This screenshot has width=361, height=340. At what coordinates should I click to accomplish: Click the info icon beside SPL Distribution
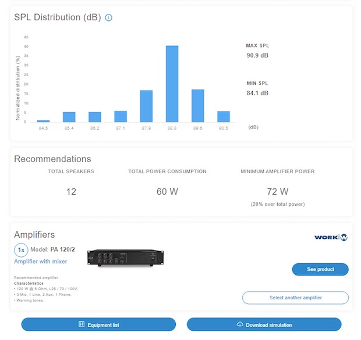pyautogui.click(x=109, y=18)
